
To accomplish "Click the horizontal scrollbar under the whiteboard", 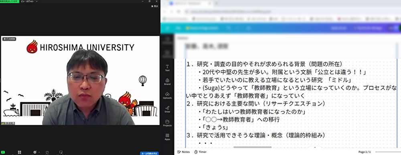I will 252,147.
